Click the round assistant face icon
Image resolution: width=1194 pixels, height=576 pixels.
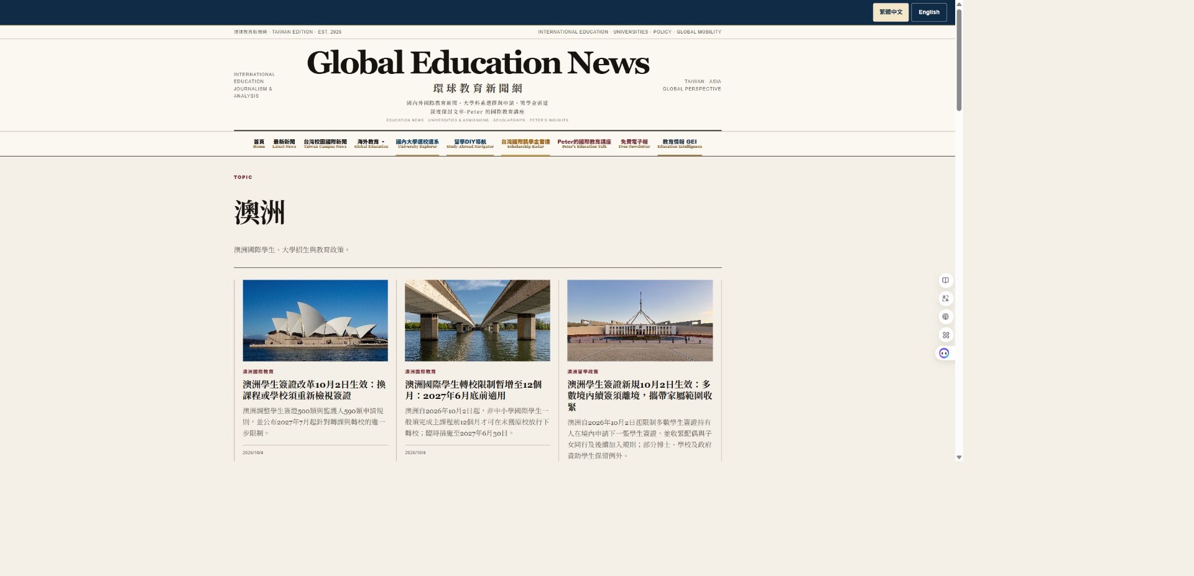(944, 353)
